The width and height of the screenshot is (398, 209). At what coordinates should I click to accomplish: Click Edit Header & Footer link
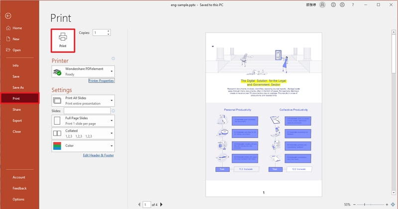point(99,155)
